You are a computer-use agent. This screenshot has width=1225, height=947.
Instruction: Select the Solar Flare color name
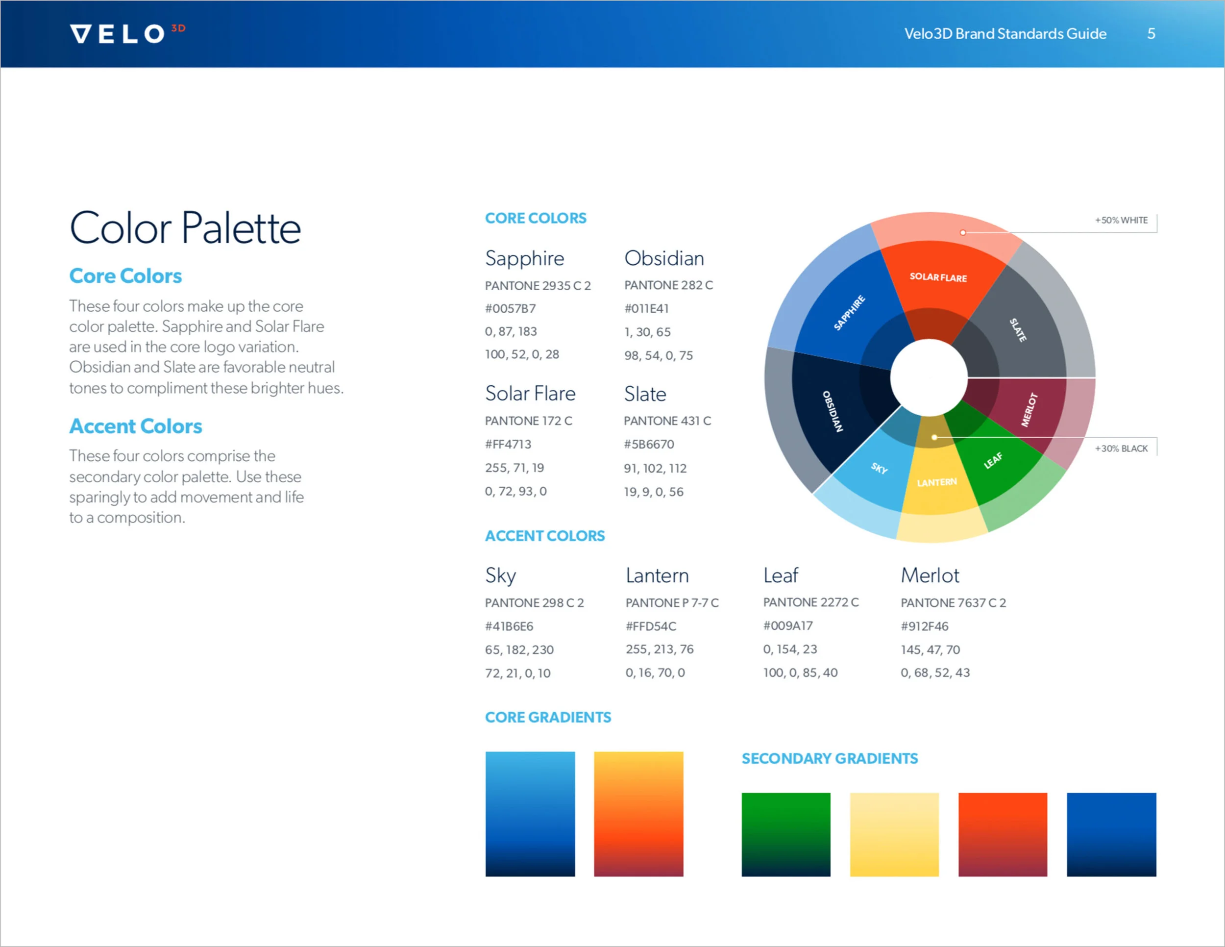point(530,394)
